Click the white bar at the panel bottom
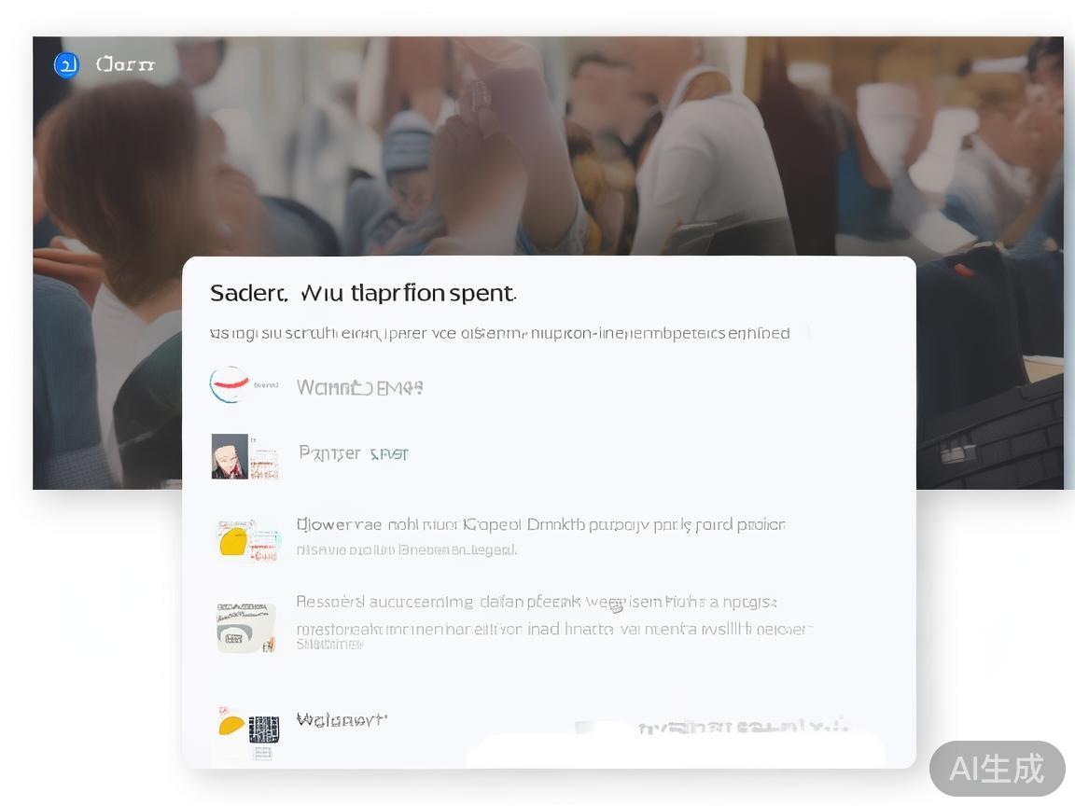This screenshot has height=806, width=1075. 676,751
